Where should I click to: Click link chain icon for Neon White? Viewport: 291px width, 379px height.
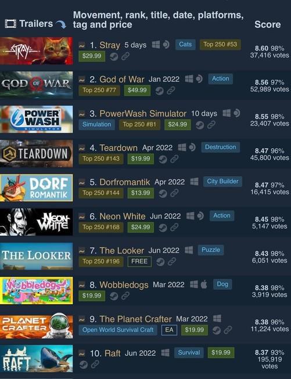point(174,227)
